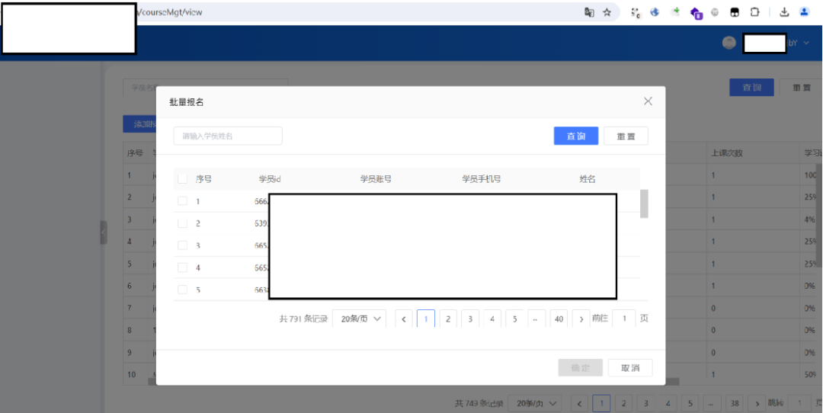Bookmark this page with the star icon
This screenshot has height=413, width=823.
607,12
